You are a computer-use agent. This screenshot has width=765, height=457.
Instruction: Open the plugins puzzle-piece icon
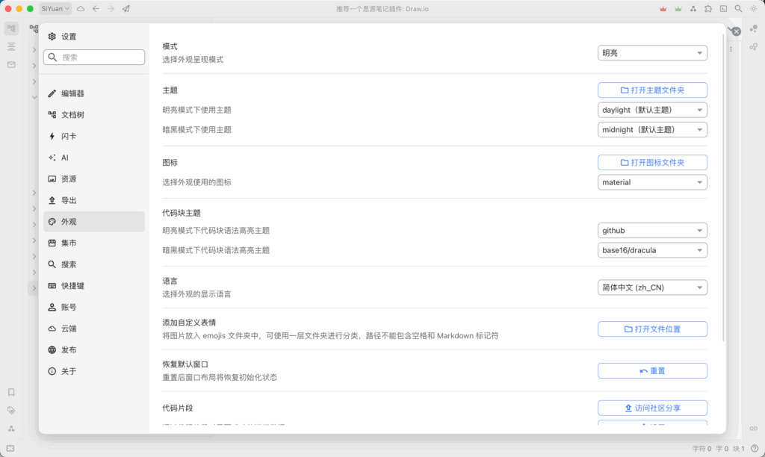tap(707, 9)
